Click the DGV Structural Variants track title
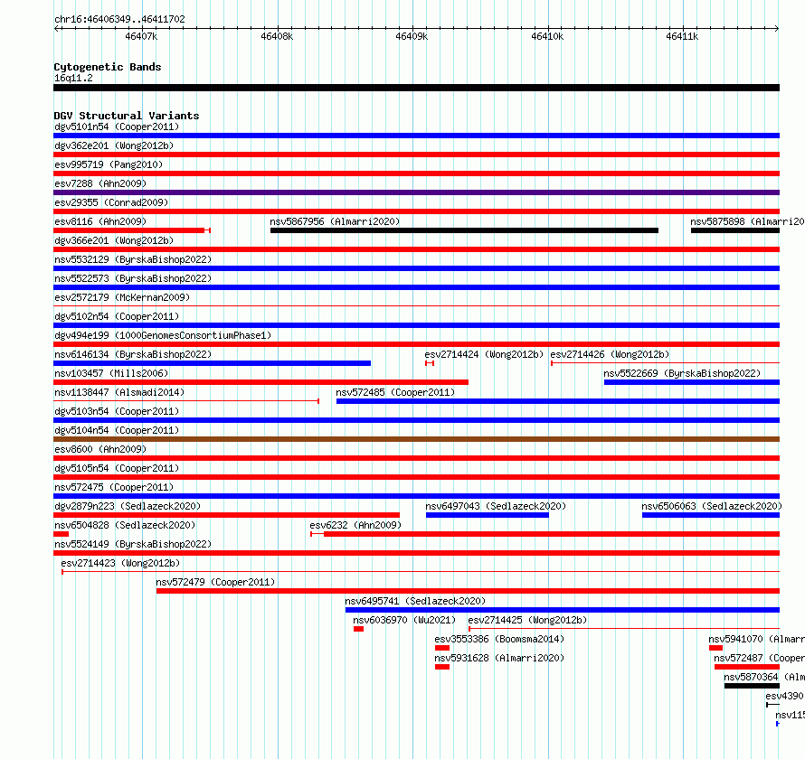 tap(127, 116)
